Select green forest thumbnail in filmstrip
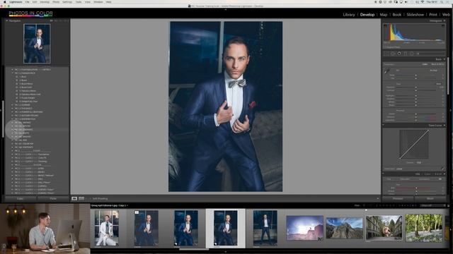 tap(423, 228)
